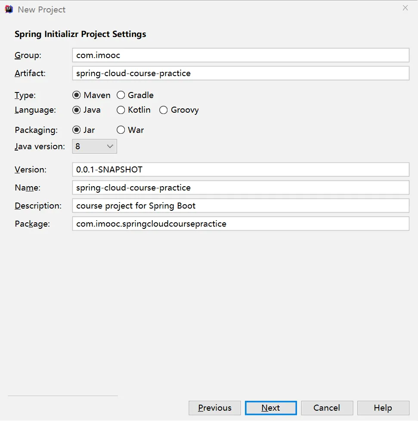Viewport: 418px width, 421px height.
Task: Click the Group input field
Action: click(x=240, y=55)
